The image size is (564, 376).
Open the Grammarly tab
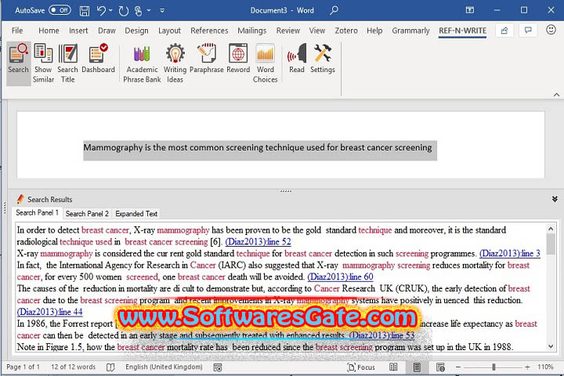(410, 31)
